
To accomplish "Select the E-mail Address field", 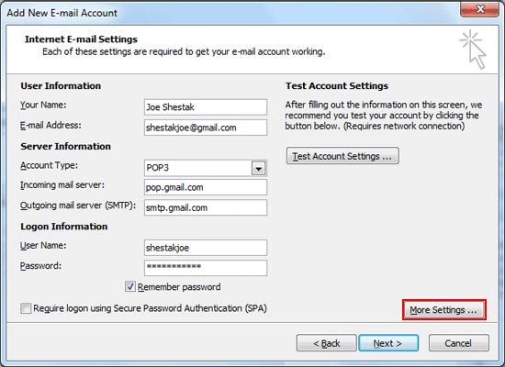I will 206,128.
